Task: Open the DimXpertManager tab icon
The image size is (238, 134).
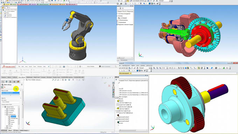Action: 14,82
